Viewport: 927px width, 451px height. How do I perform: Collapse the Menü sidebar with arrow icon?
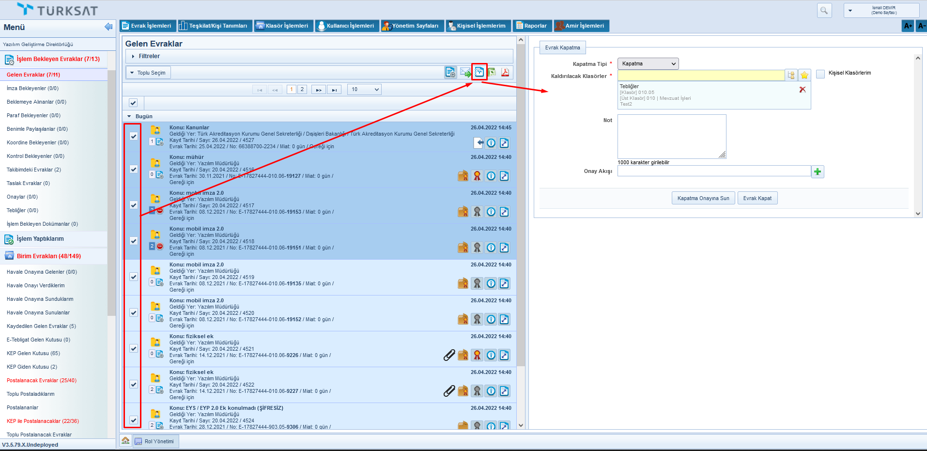click(108, 27)
